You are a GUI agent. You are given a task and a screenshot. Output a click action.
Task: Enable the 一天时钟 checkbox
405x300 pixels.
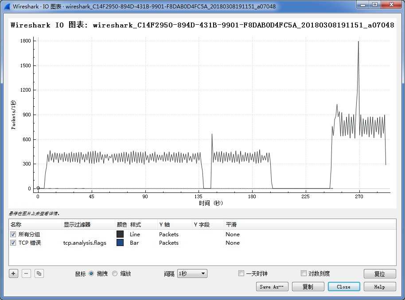point(241,273)
